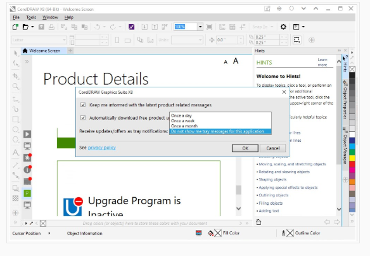Click the Full-screen preview icon
The height and width of the screenshot is (256, 370).
(x=209, y=27)
